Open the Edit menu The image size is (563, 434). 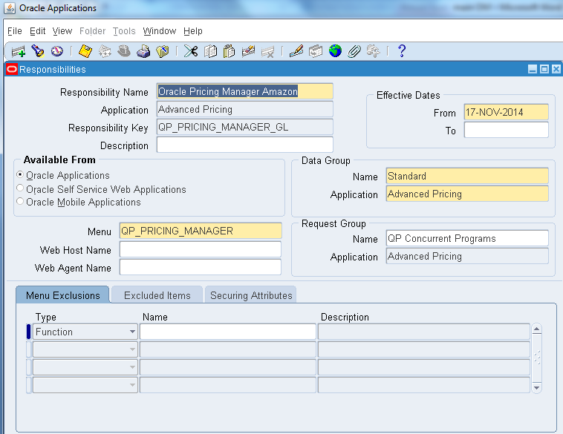pyautogui.click(x=37, y=31)
